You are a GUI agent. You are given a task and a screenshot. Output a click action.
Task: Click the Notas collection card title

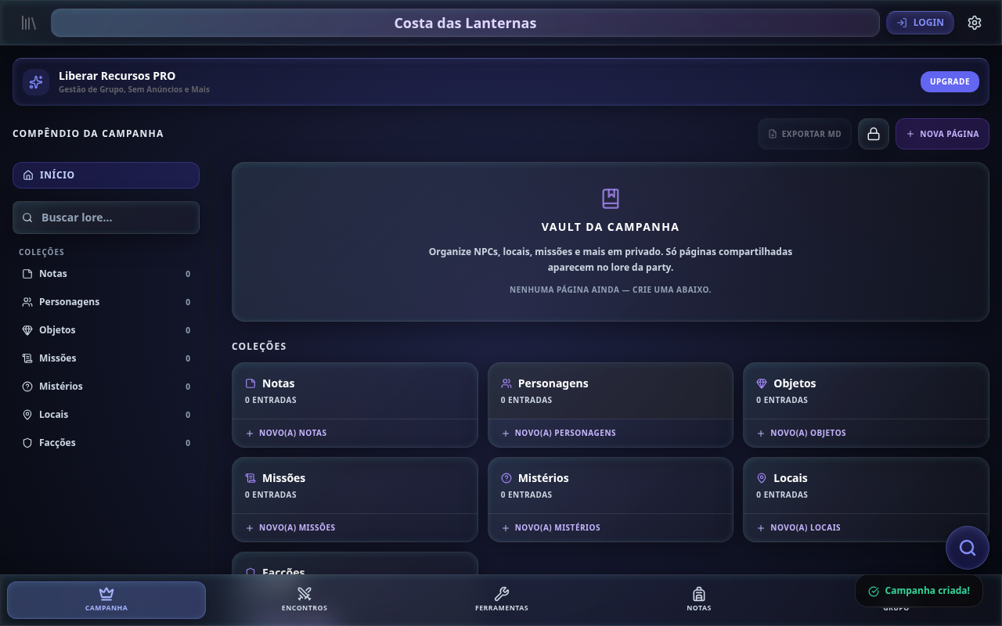(279, 383)
